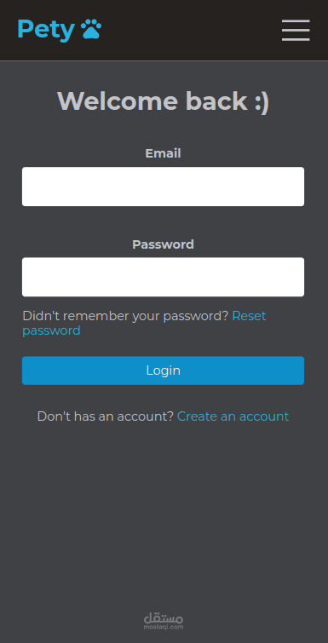Click the Email field label
The image size is (328, 643).
[x=164, y=153]
